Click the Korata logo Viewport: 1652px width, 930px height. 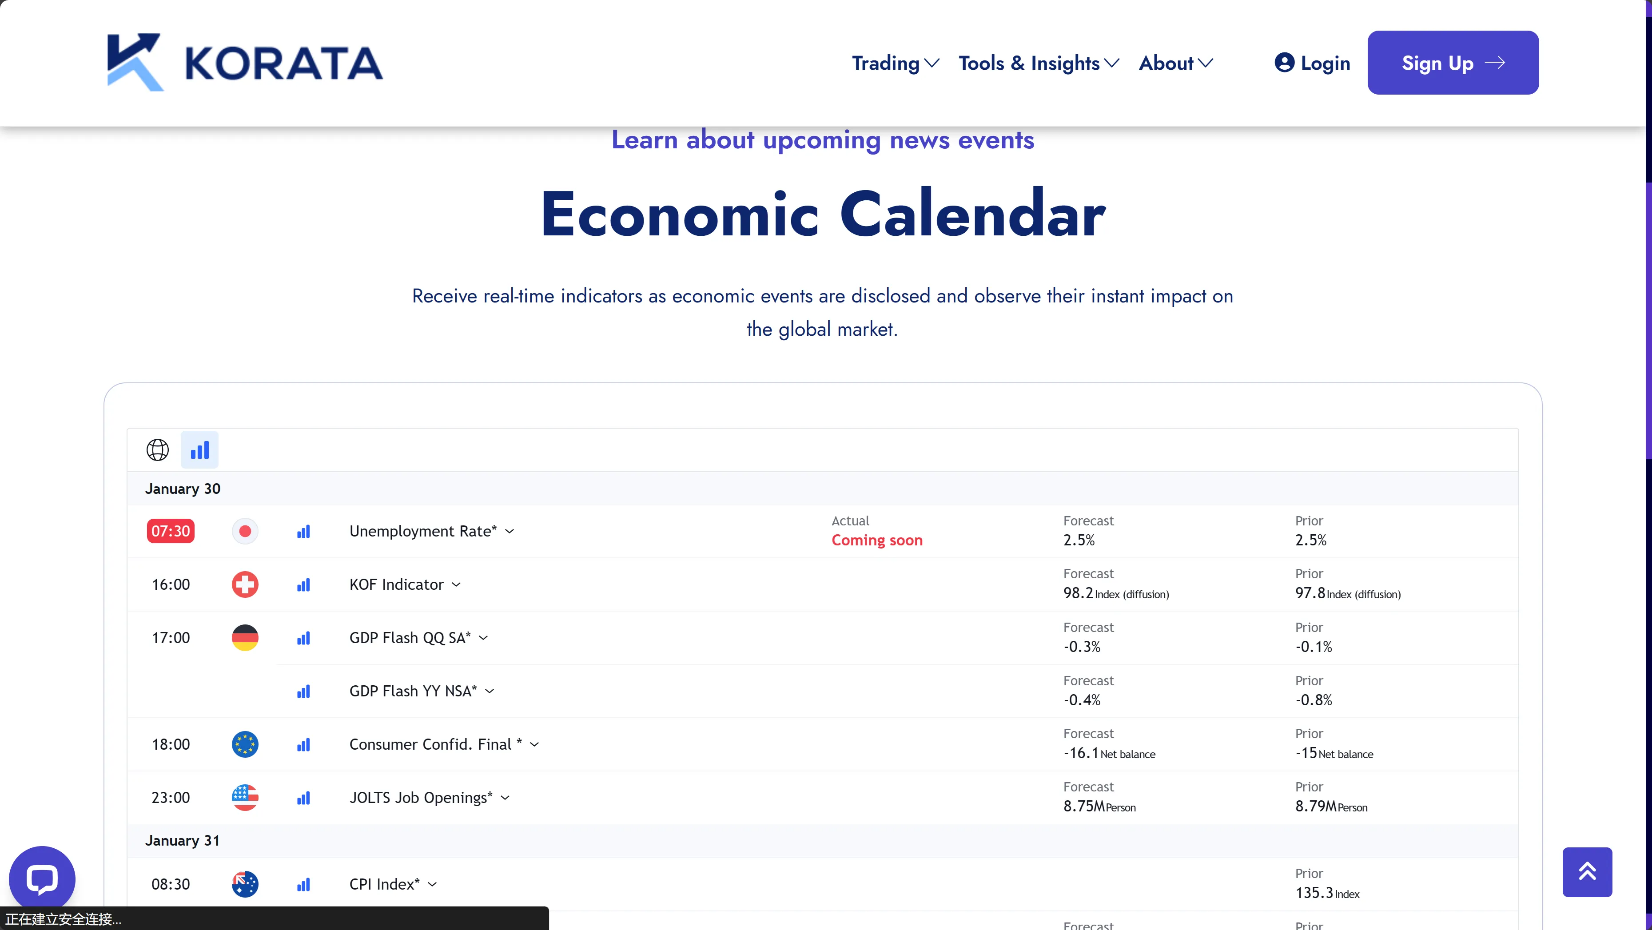(x=244, y=62)
